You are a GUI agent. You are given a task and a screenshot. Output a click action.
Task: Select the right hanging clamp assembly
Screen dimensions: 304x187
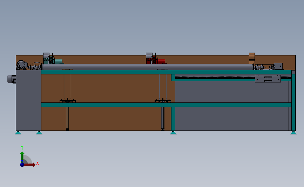click(x=163, y=101)
